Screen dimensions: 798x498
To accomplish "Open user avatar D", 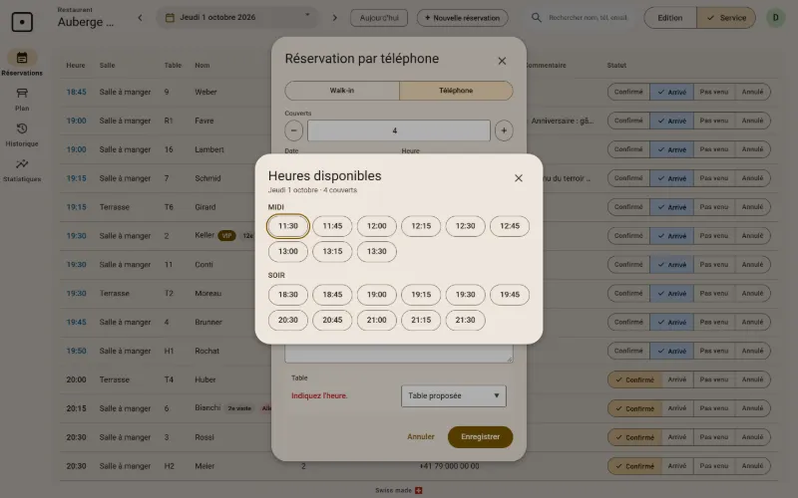I will click(x=776, y=18).
